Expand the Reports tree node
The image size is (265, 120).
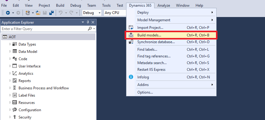10,81
